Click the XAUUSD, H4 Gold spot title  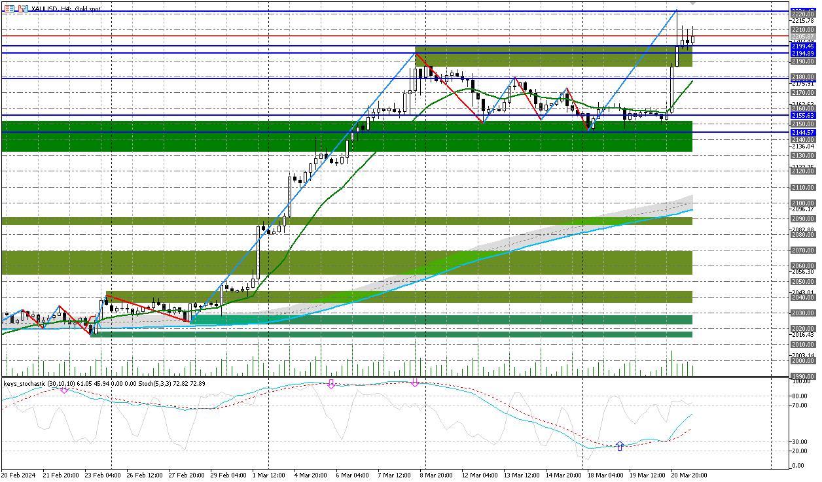67,9
